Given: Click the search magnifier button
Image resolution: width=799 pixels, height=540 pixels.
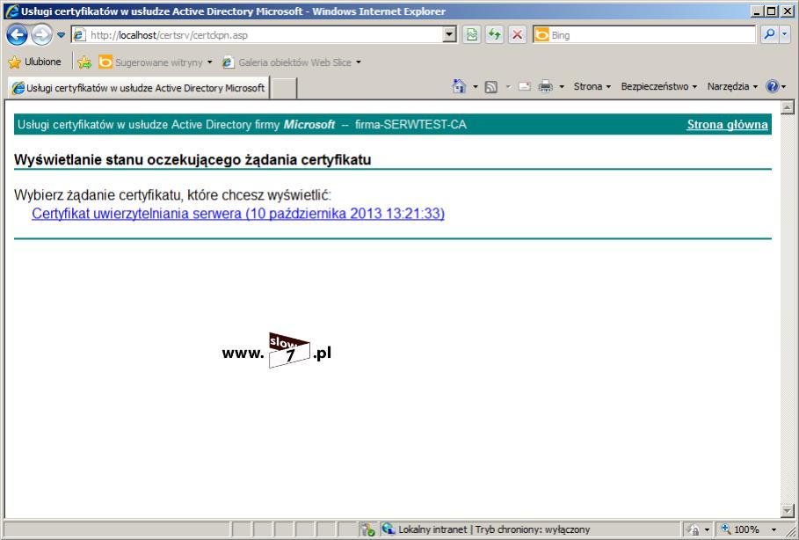Looking at the screenshot, I should click(769, 34).
